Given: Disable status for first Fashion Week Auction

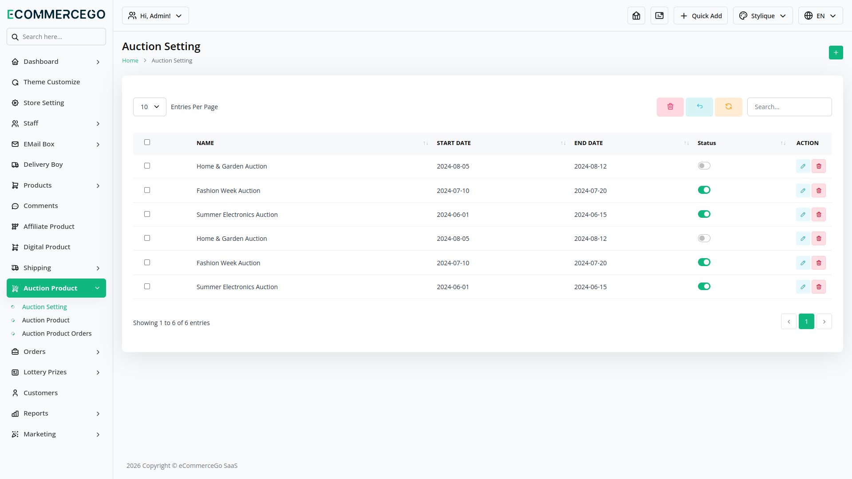Looking at the screenshot, I should (x=704, y=190).
